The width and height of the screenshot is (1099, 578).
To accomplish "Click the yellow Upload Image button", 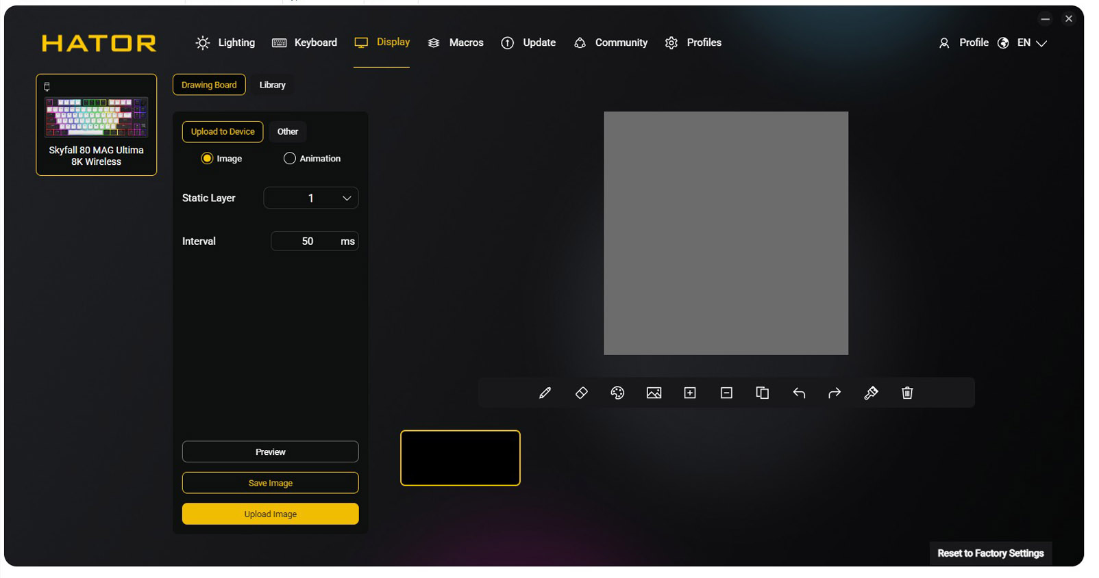I will (x=270, y=514).
